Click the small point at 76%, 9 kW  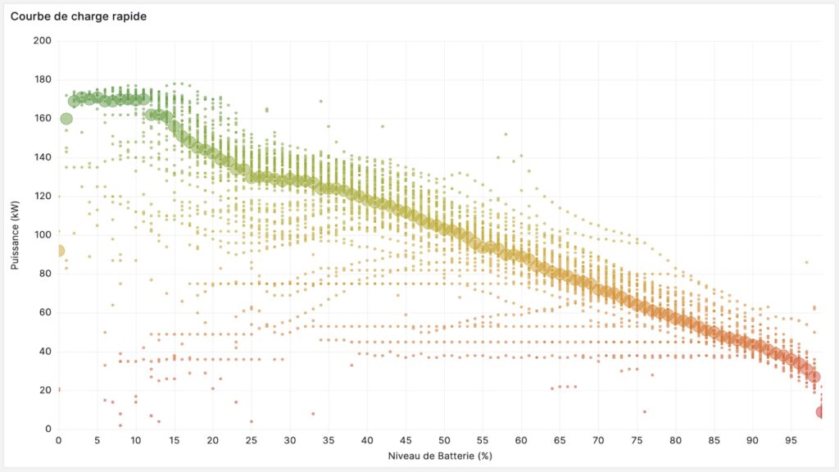[645, 411]
